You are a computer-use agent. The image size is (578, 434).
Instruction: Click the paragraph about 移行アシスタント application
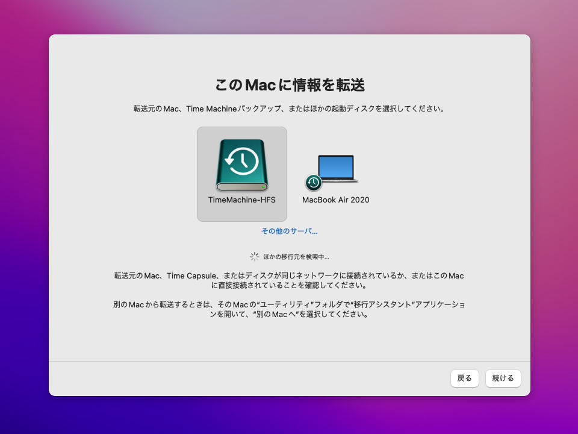pyautogui.click(x=289, y=309)
